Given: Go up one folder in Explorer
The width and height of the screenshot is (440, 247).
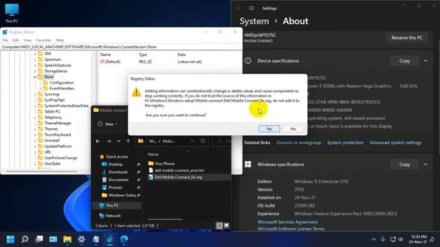Looking at the screenshot, I should tap(129, 141).
